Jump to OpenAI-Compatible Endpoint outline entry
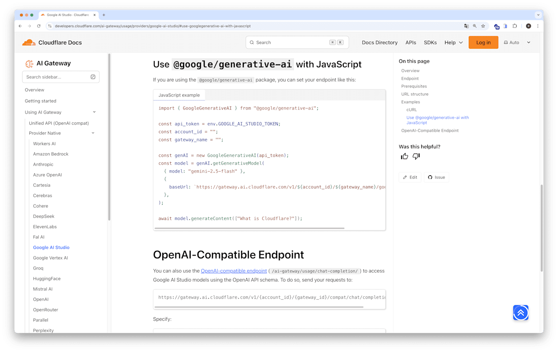Viewport: 558px width, 352px height. (430, 131)
